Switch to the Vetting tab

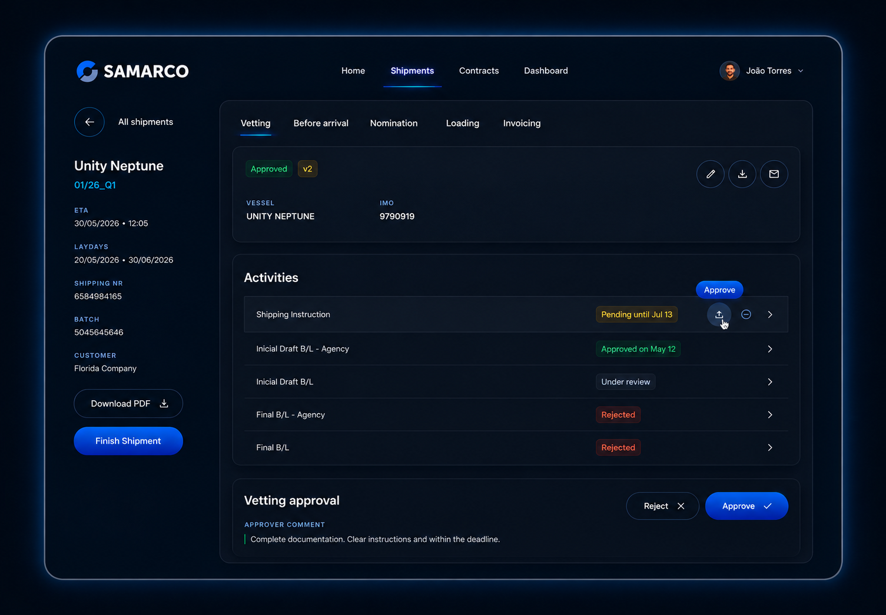[255, 123]
